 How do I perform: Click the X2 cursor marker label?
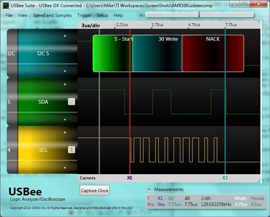coord(225,178)
